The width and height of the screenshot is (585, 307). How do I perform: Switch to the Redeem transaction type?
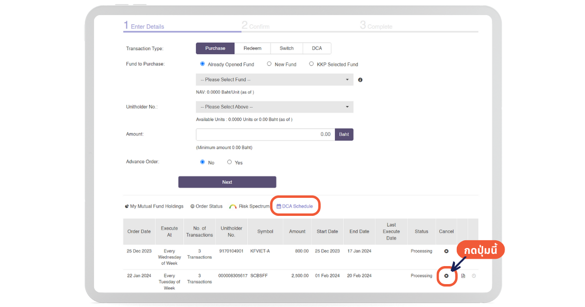(x=253, y=48)
